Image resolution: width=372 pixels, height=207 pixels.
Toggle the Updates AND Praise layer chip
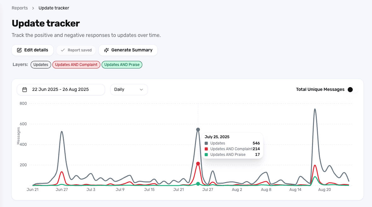click(x=122, y=65)
